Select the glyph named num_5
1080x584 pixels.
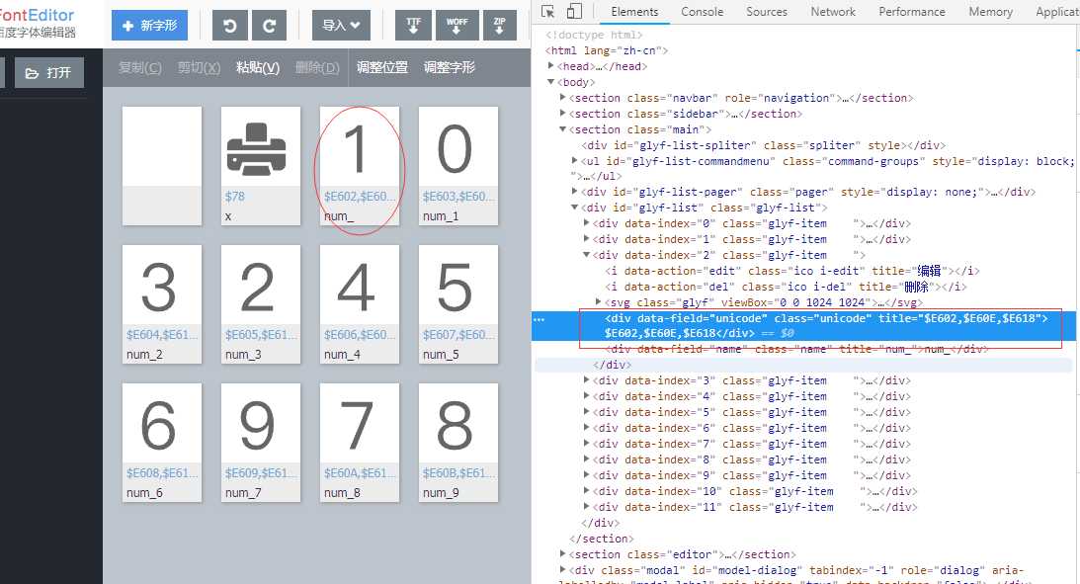(458, 303)
